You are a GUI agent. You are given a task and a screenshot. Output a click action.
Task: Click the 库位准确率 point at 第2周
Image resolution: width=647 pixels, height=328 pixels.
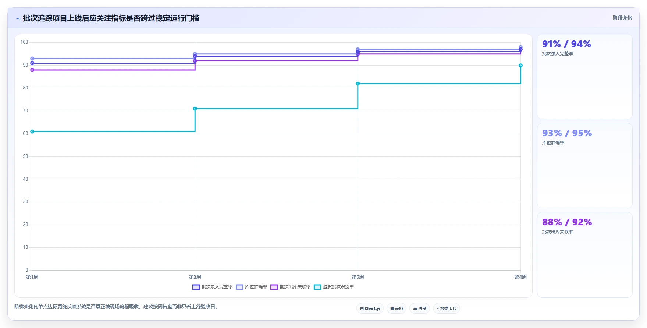195,54
